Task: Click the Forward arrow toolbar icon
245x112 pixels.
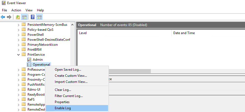Action: click(x=9, y=17)
